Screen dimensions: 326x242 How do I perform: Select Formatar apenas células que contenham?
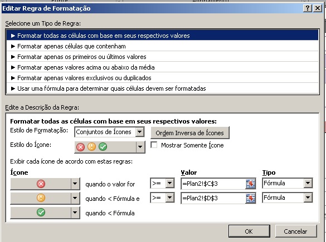163,46
